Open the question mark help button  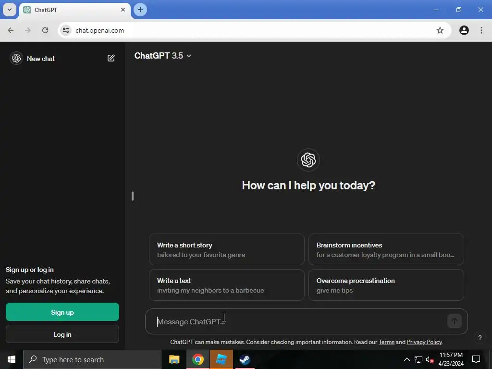pos(480,338)
